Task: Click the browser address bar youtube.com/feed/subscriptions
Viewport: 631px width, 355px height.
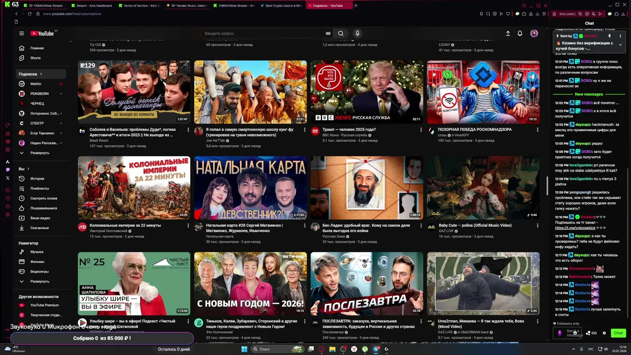Action: pyautogui.click(x=72, y=14)
